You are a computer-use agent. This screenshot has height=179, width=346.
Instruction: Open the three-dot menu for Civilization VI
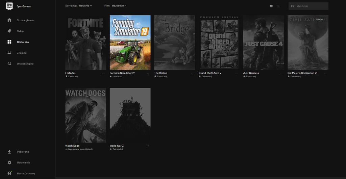(325, 73)
